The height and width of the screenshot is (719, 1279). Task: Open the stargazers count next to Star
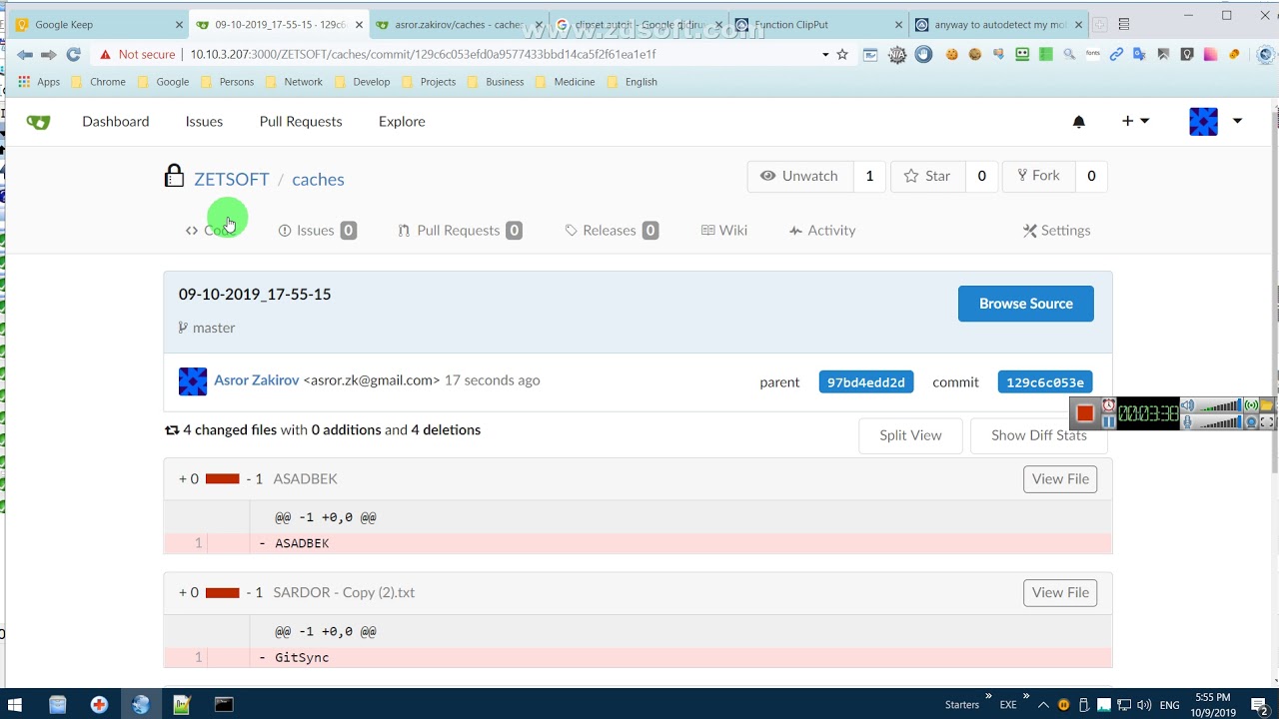pyautogui.click(x=981, y=176)
